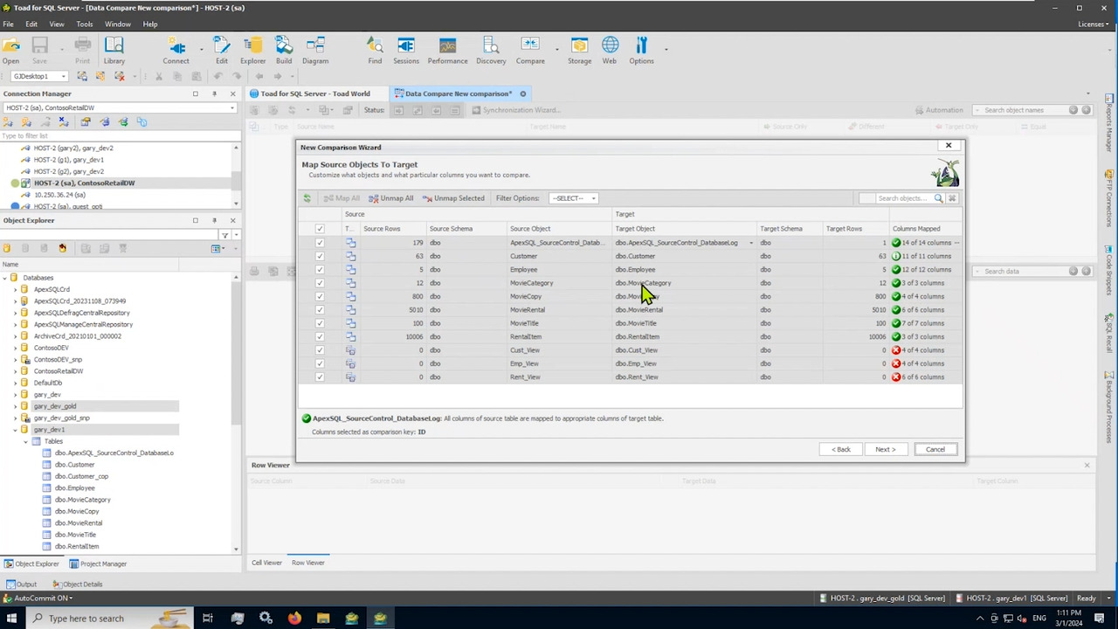1118x629 pixels.
Task: Collapse the gary_dev1 database node
Action: tap(15, 430)
